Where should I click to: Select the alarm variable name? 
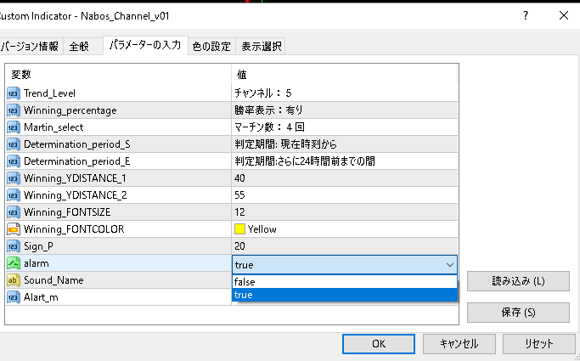[x=37, y=263]
